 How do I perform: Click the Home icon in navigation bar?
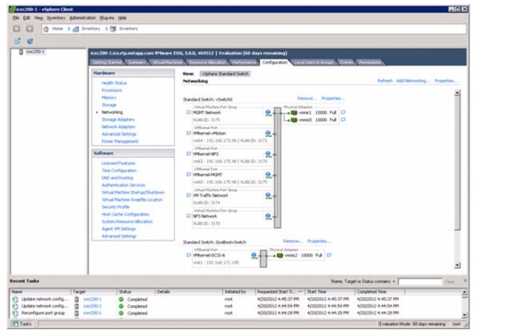tap(46, 29)
